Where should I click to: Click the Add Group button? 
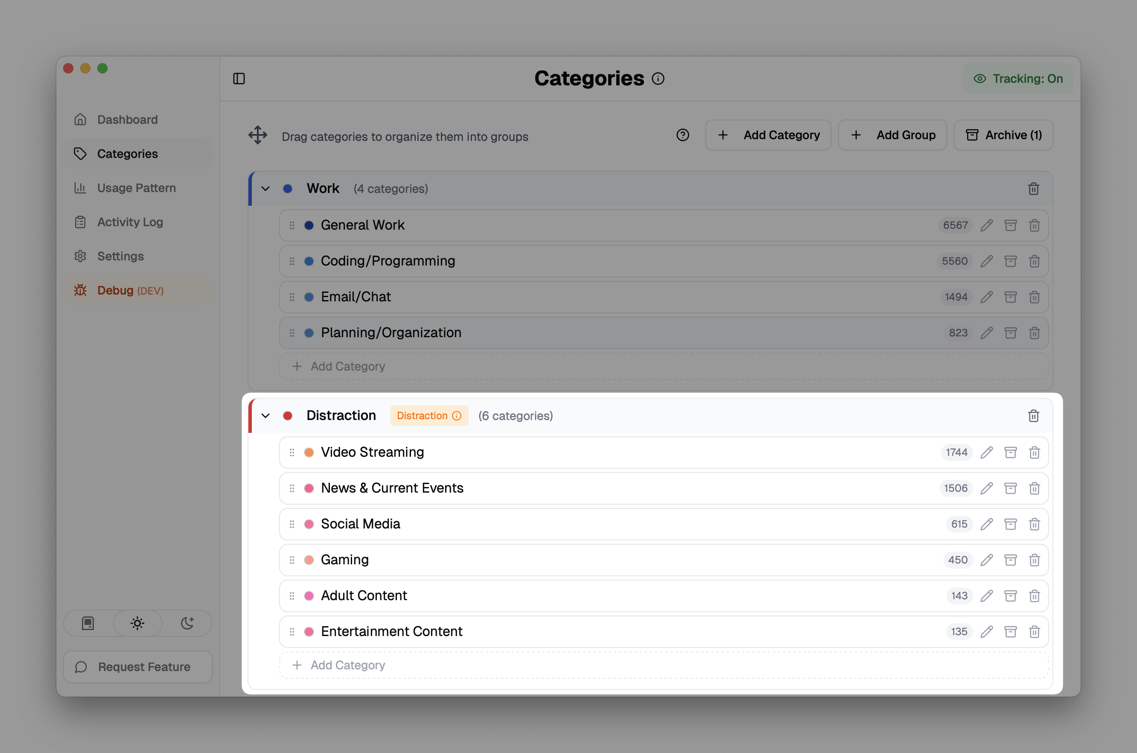pyautogui.click(x=892, y=135)
